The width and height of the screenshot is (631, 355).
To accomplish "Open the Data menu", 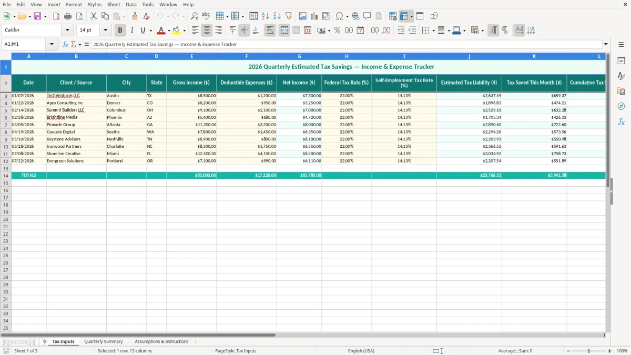I will 131,4.
